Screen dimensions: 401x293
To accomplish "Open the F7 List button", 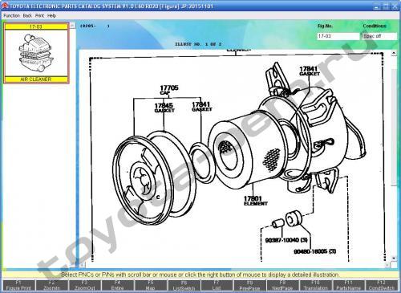I will click(217, 285).
